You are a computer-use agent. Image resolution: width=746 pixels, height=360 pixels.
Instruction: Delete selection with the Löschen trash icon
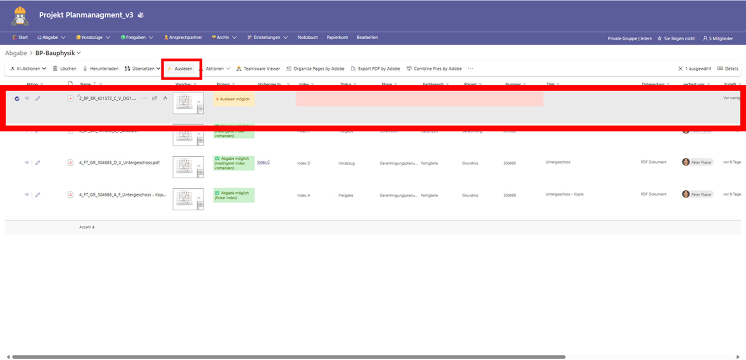click(x=65, y=69)
